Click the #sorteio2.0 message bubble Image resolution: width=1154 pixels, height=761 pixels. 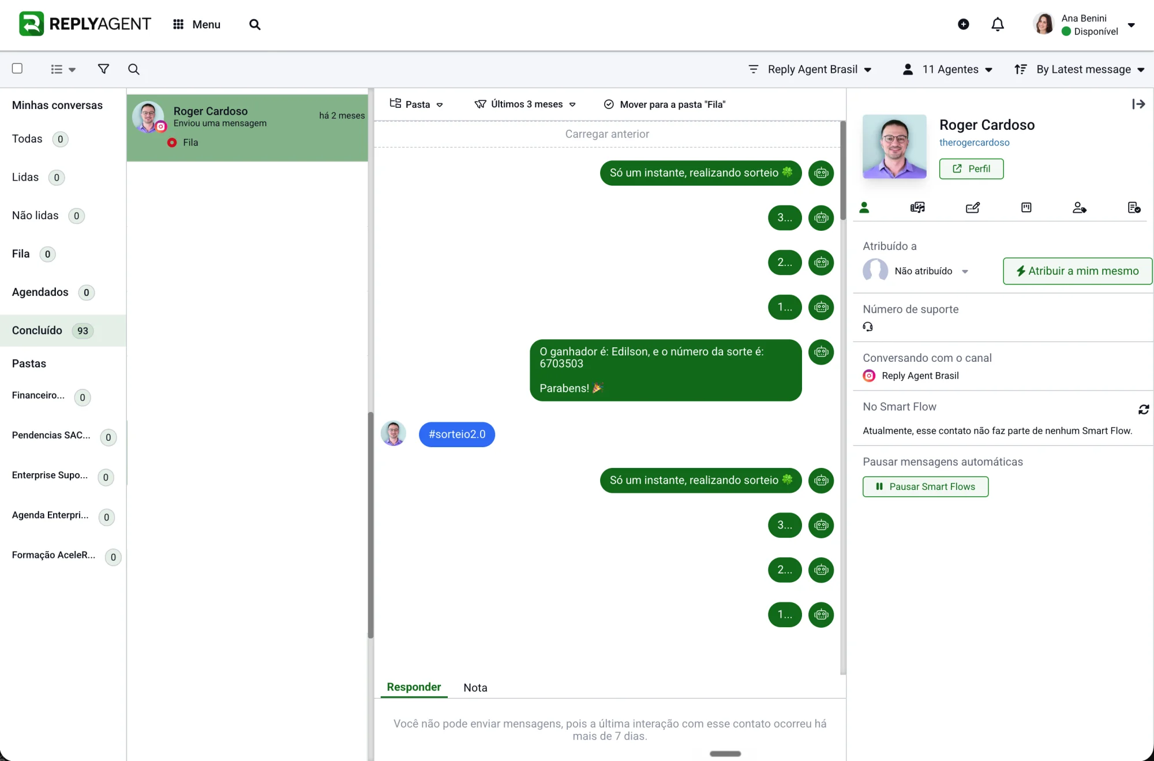point(457,434)
